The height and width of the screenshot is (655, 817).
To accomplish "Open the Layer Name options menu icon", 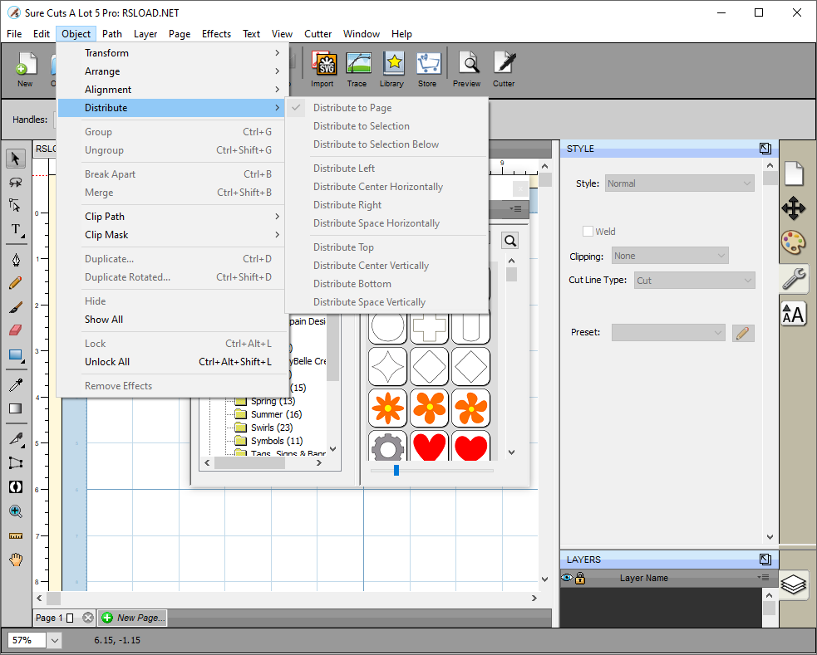I will coord(763,577).
